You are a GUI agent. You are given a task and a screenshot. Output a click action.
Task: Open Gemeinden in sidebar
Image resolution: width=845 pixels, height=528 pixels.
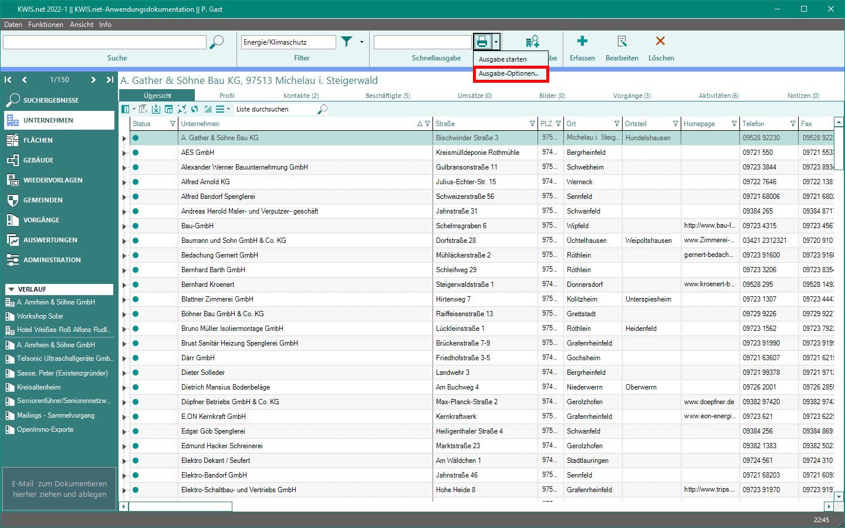coord(59,200)
